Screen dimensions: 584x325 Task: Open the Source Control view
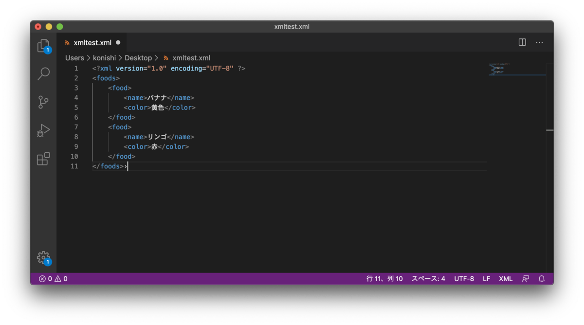tap(43, 102)
